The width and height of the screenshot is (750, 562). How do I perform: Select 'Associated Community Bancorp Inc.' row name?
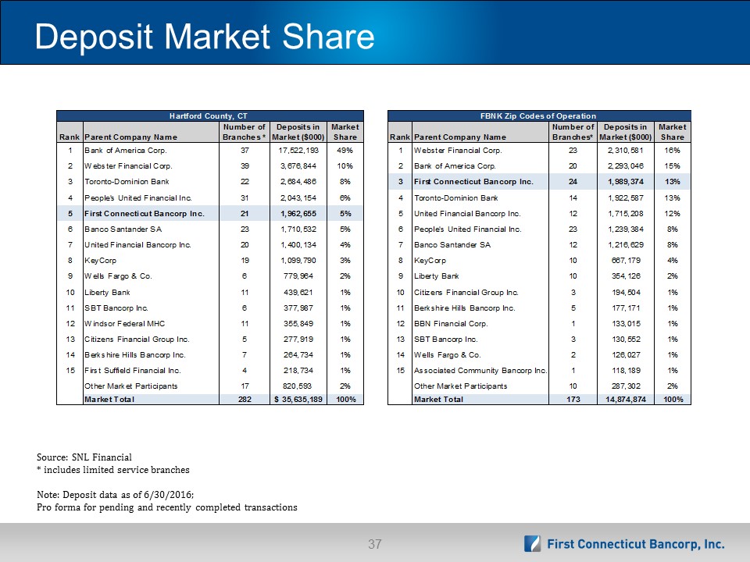pos(480,370)
